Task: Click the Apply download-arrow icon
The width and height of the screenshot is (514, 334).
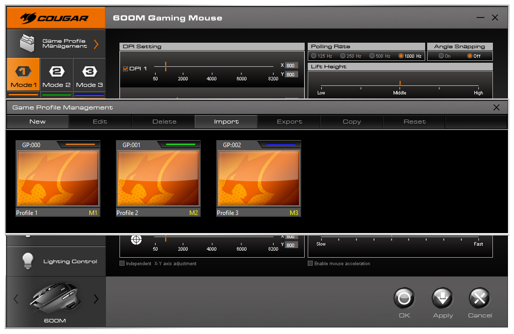Action: tap(443, 299)
